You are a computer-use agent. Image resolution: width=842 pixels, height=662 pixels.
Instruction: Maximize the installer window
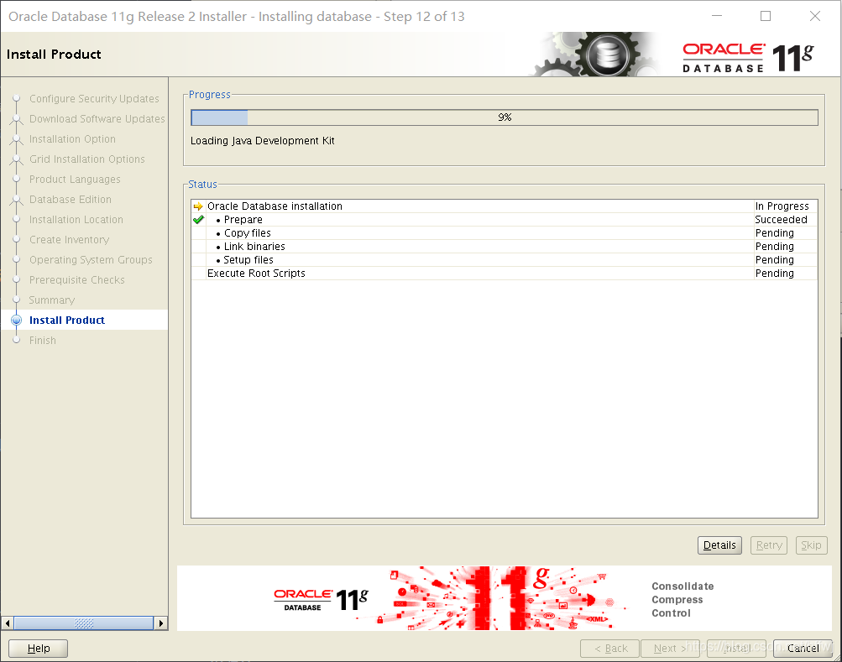[x=766, y=16]
